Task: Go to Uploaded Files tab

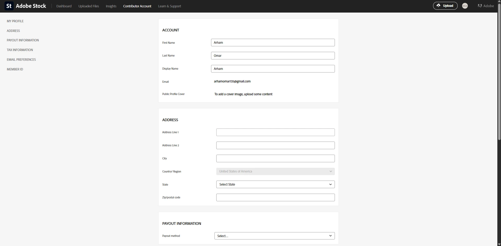Action: (x=89, y=6)
